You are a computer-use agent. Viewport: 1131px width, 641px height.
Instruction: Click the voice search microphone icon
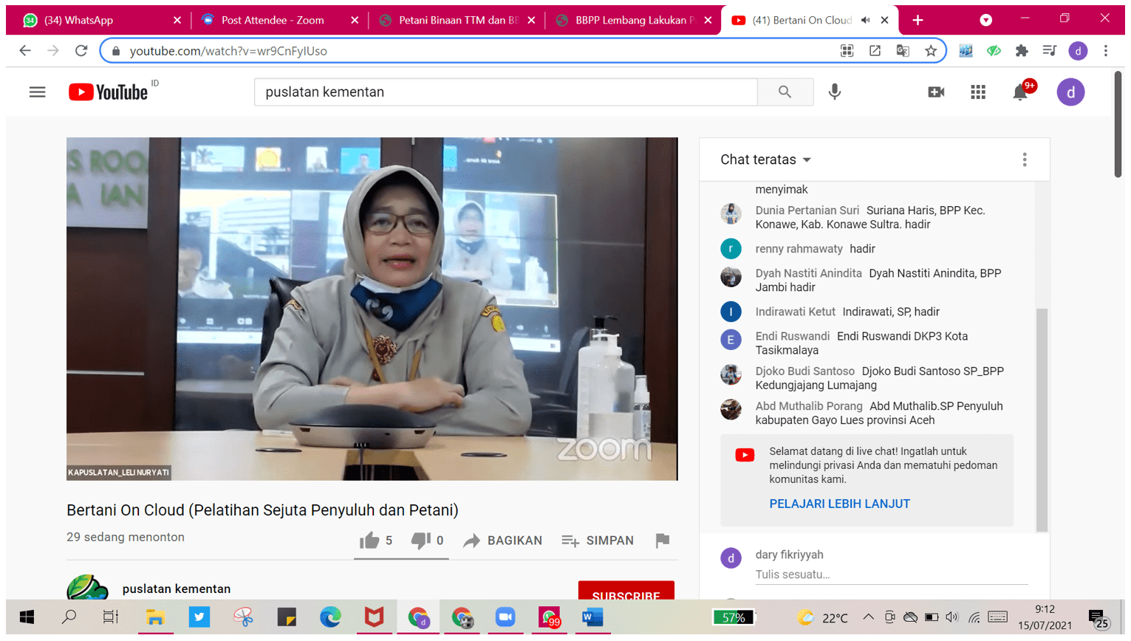pyautogui.click(x=834, y=92)
